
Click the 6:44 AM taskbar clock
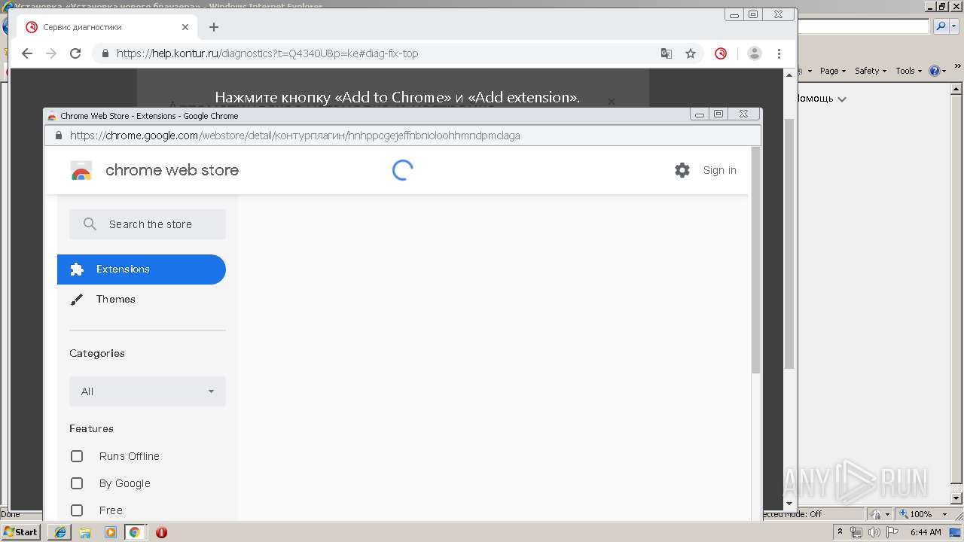coord(926,532)
